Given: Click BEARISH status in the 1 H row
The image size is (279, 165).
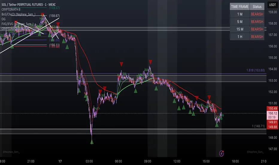Looking at the screenshot, I should [x=257, y=37].
